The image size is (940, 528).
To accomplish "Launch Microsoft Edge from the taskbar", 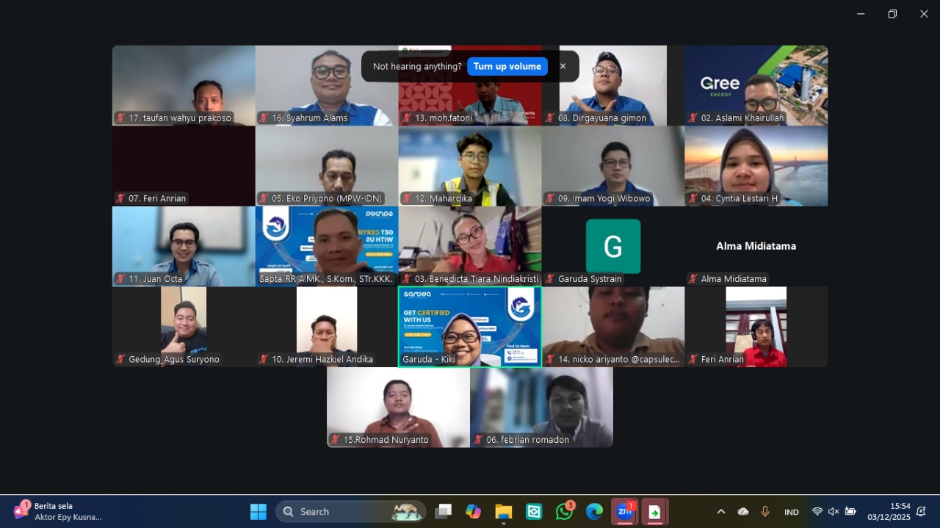I will pyautogui.click(x=594, y=512).
